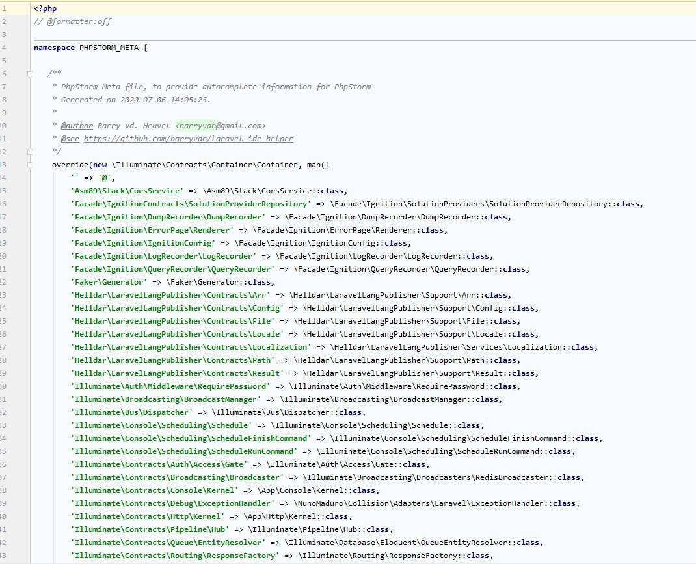Click the 'Facade\Ignition\LogRecorder\LogRecorder' key
This screenshot has width=696, height=564.
coord(164,256)
